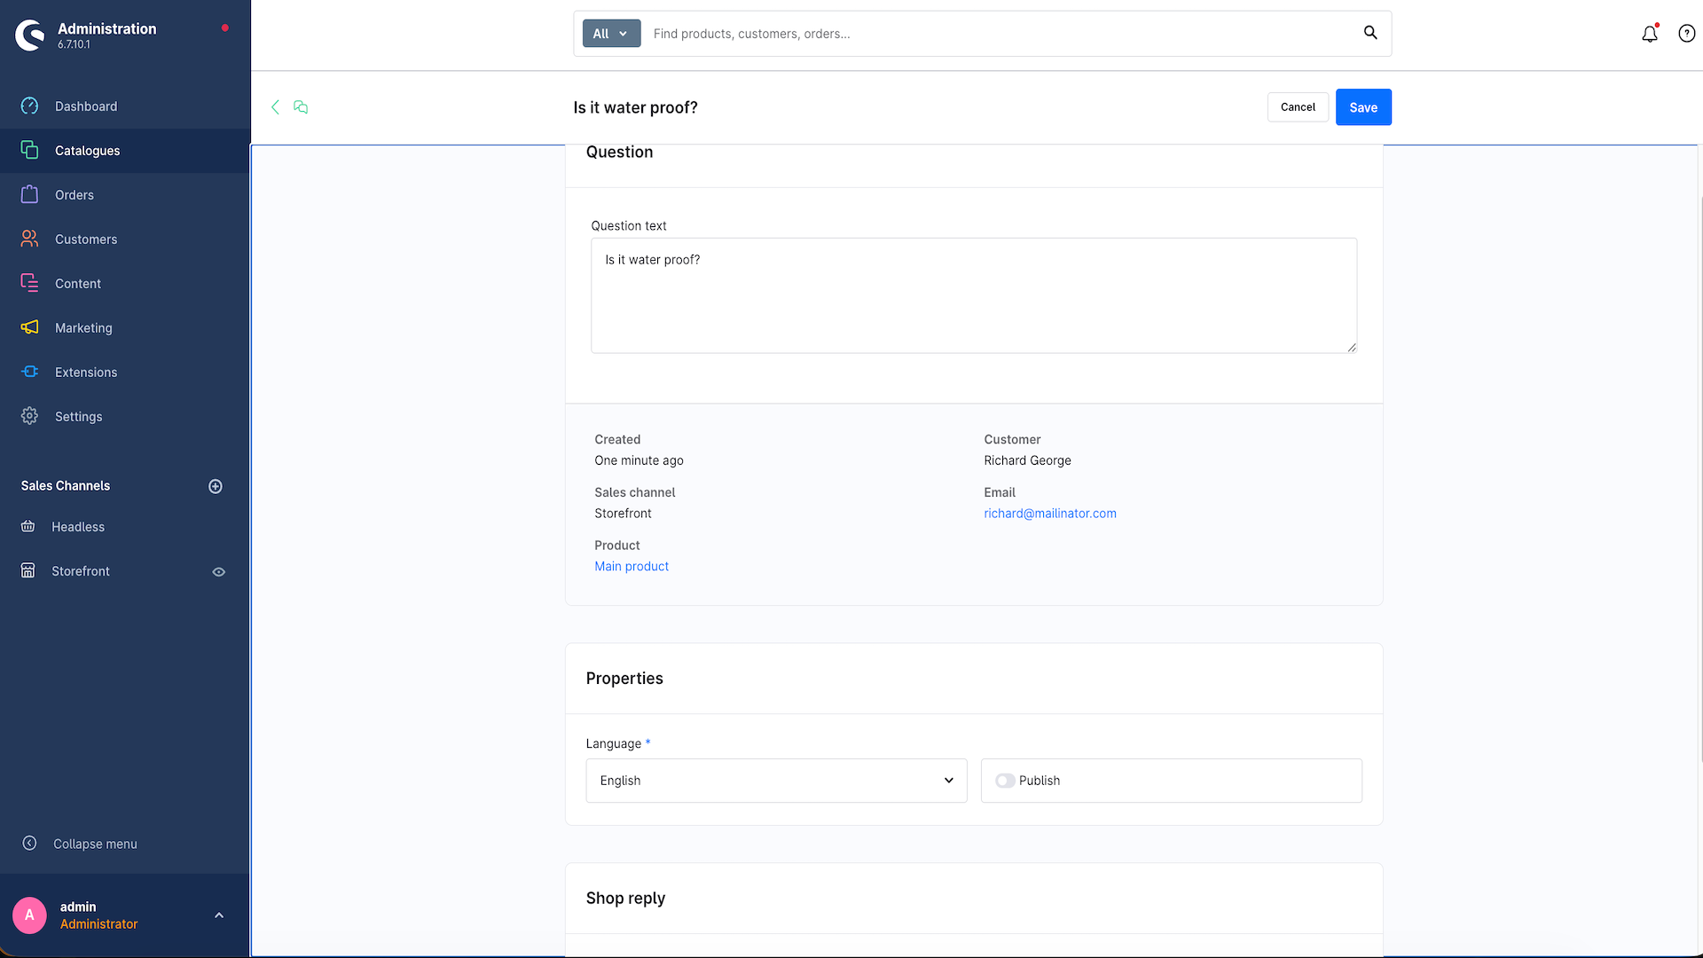
Task: Toggle the Publish switch
Action: [1005, 781]
